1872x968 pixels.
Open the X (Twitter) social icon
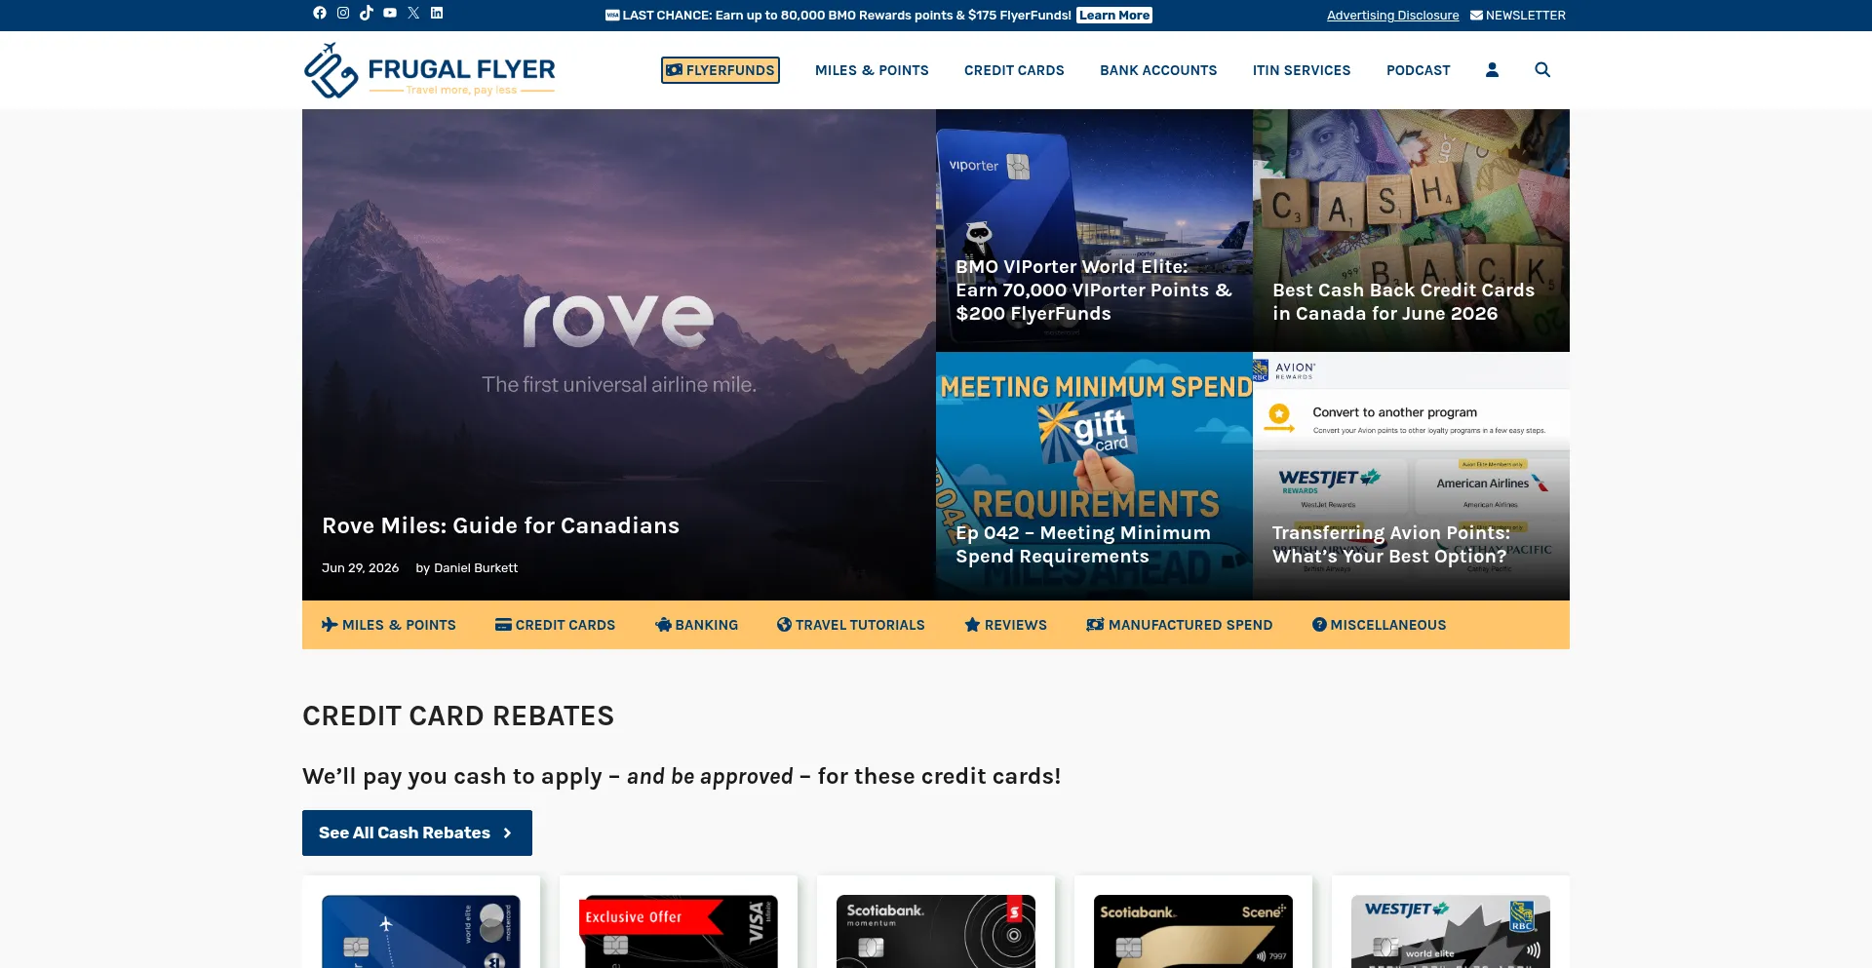pos(413,13)
